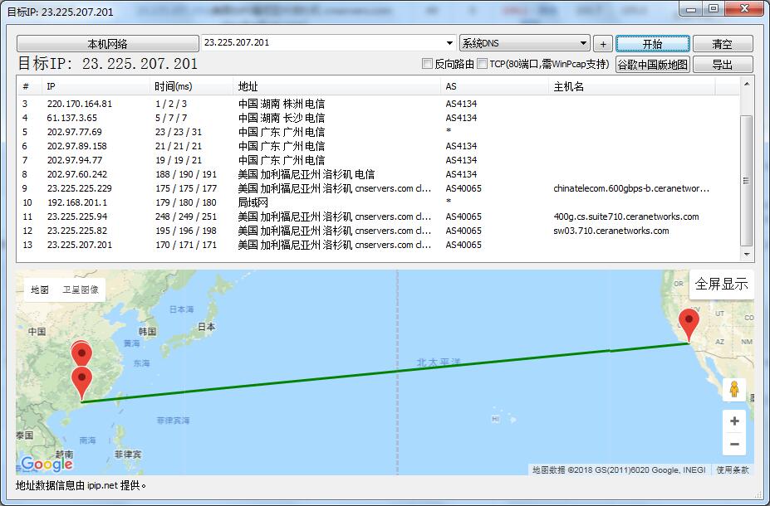Screen dimensions: 770x506
Task: Click the Los Angeles map marker pin
Action: 688,322
